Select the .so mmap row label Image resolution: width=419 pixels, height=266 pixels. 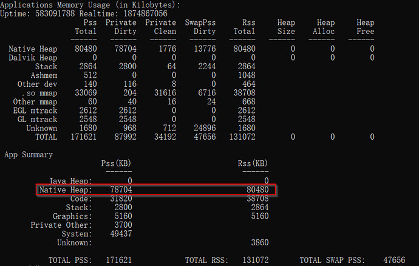[39, 93]
